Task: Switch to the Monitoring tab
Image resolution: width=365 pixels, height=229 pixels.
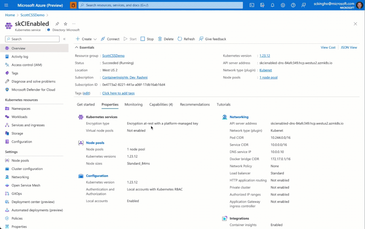Action: pos(134,104)
